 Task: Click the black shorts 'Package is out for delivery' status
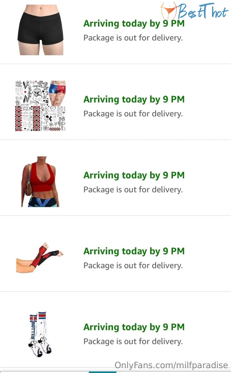click(133, 38)
